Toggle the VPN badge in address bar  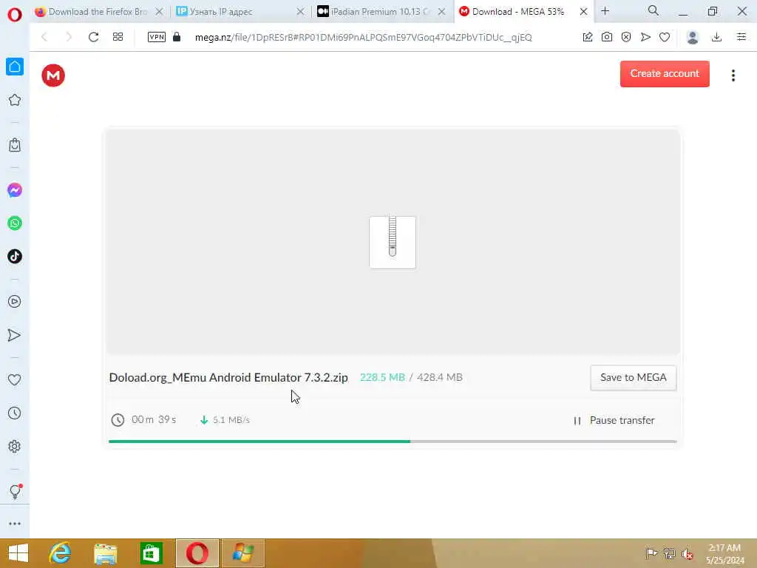[157, 37]
